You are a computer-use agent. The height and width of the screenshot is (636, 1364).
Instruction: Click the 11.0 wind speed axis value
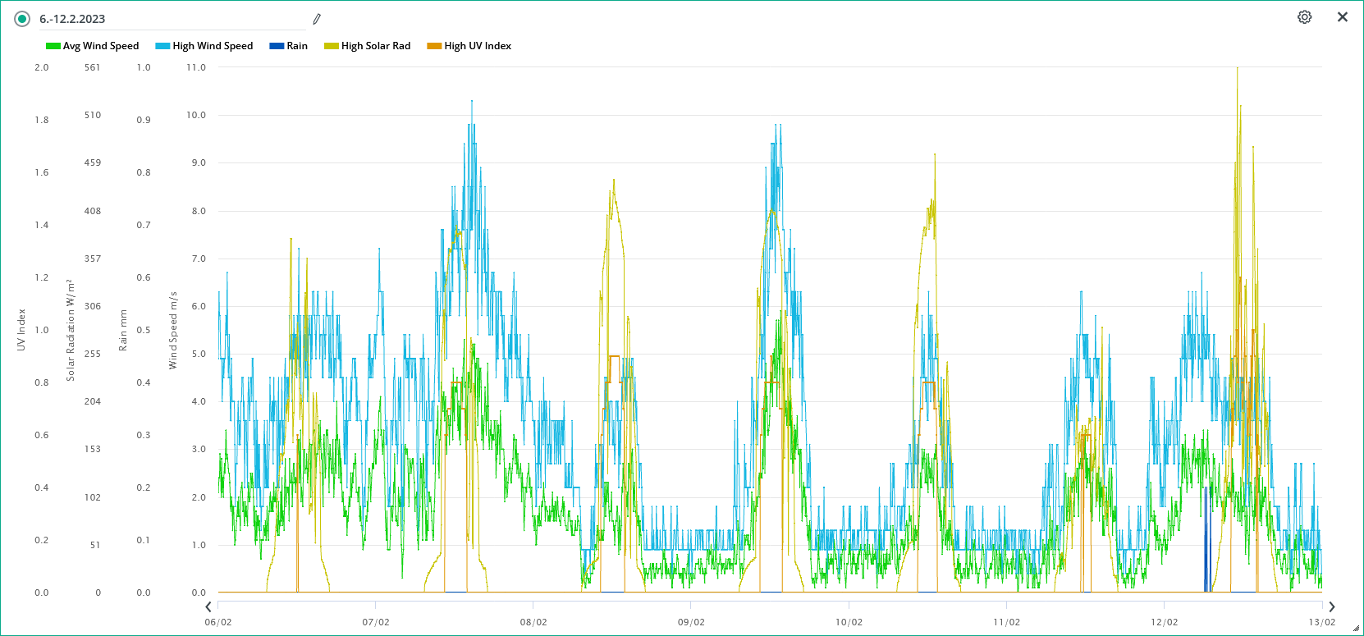coord(196,67)
